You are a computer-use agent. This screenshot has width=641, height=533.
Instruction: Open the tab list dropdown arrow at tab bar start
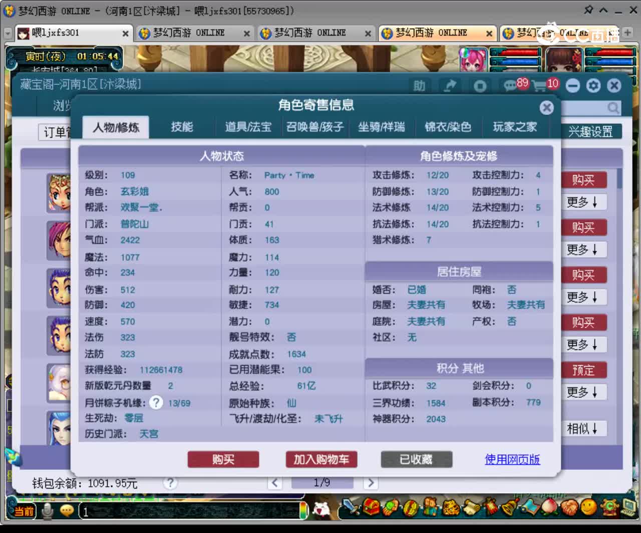[8, 33]
